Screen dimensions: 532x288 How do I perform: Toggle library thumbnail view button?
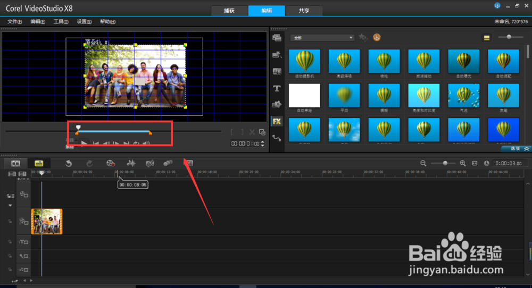(487, 38)
